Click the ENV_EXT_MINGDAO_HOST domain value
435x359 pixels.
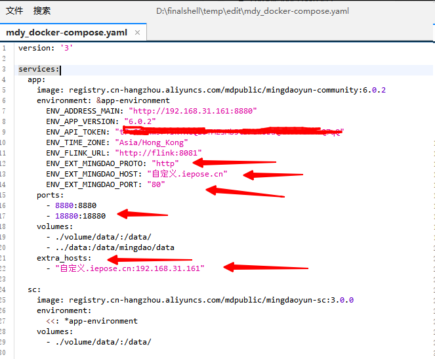point(187,174)
